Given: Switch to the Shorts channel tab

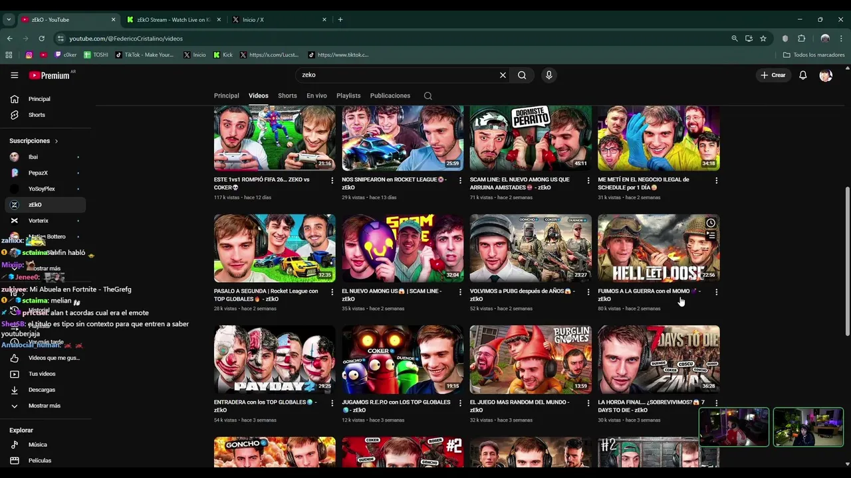Looking at the screenshot, I should click(287, 96).
